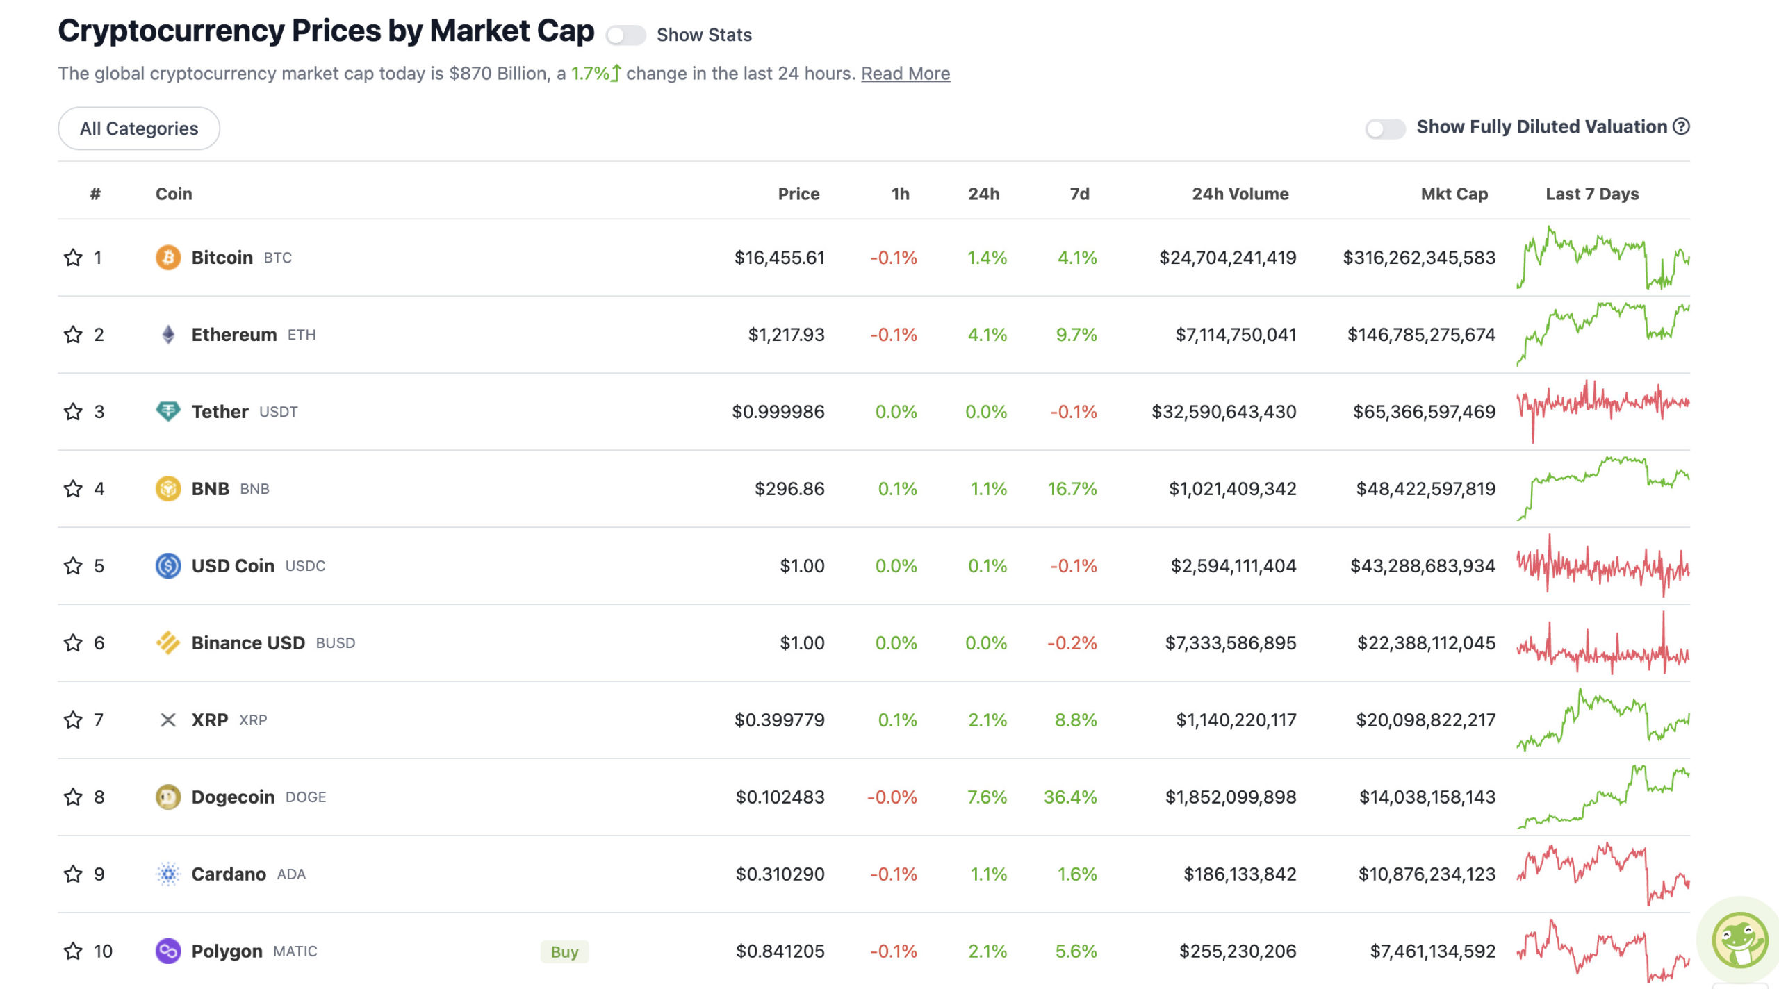The width and height of the screenshot is (1779, 989).
Task: Click the Last 7 Days header
Action: 1592,194
